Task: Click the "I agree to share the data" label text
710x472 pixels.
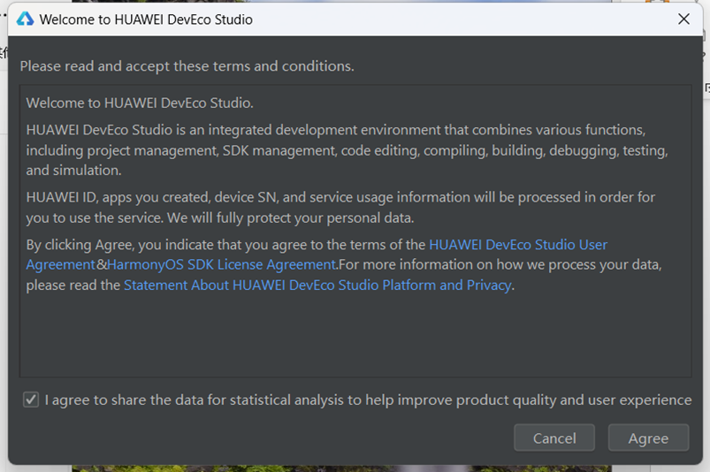Action: pyautogui.click(x=368, y=400)
